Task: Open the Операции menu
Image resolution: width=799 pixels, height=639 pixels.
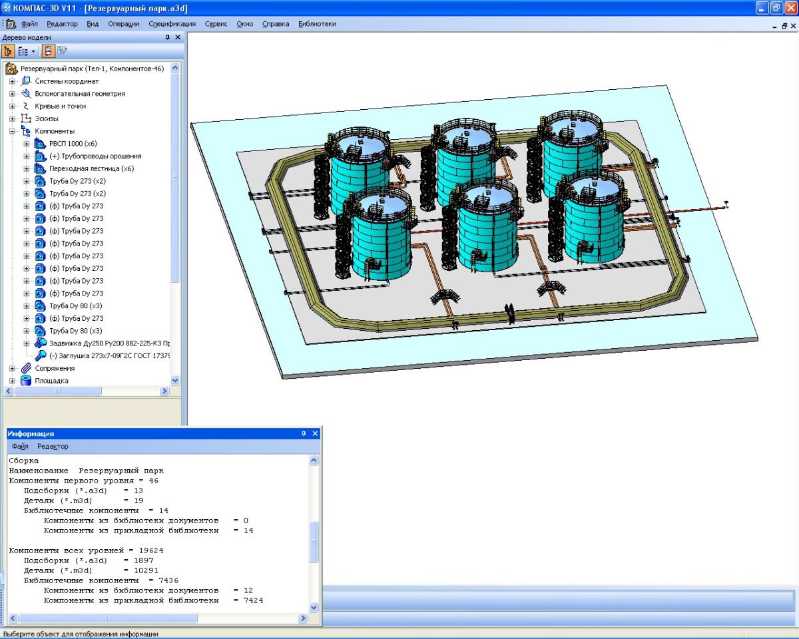Action: click(x=123, y=24)
